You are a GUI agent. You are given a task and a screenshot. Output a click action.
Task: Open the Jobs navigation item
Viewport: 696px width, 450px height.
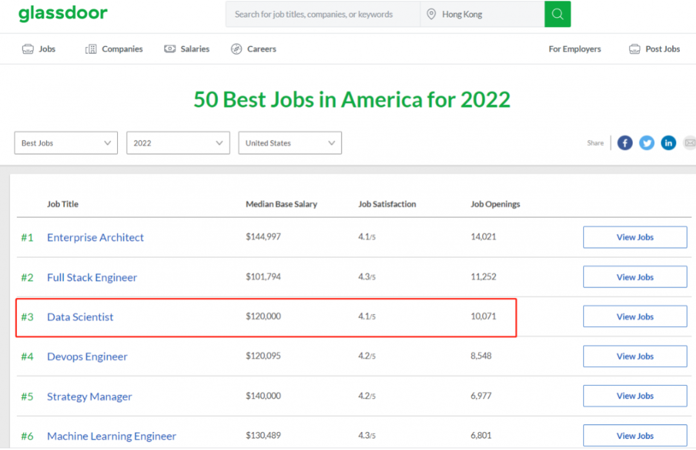coord(39,49)
